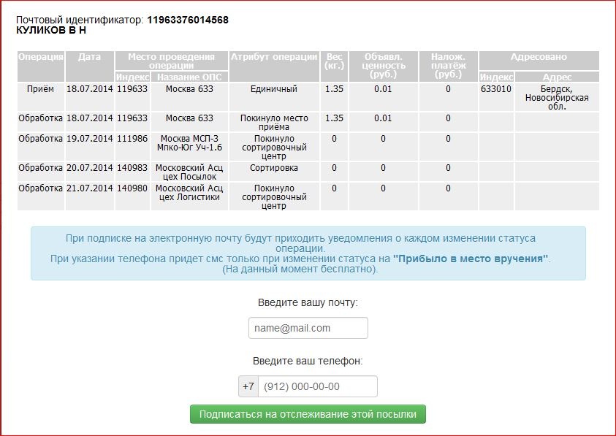Select the Атрибут операции column header
Image resolution: width=616 pixels, height=436 pixels.
click(x=274, y=57)
